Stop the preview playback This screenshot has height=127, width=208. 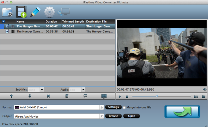tap(127, 97)
